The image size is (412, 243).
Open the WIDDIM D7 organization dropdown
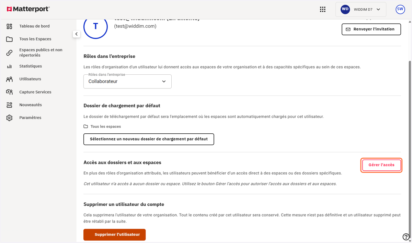tap(361, 10)
